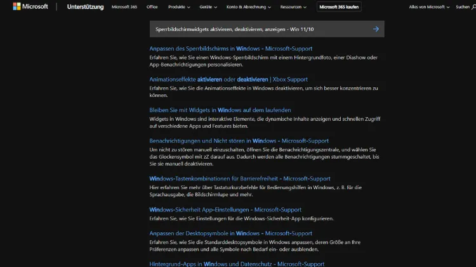This screenshot has width=476, height=267.
Task: Click description starting 'Hier erfahren Sie mehr über Tastaturkurzbefehle'
Action: click(255, 191)
